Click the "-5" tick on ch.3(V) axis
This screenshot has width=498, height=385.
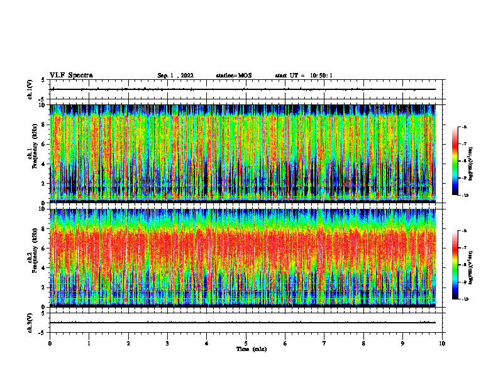(x=41, y=333)
